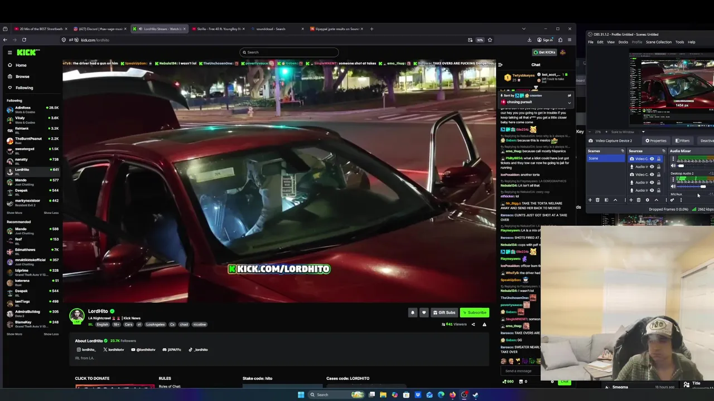Click the green Subscribe button

(x=475, y=312)
